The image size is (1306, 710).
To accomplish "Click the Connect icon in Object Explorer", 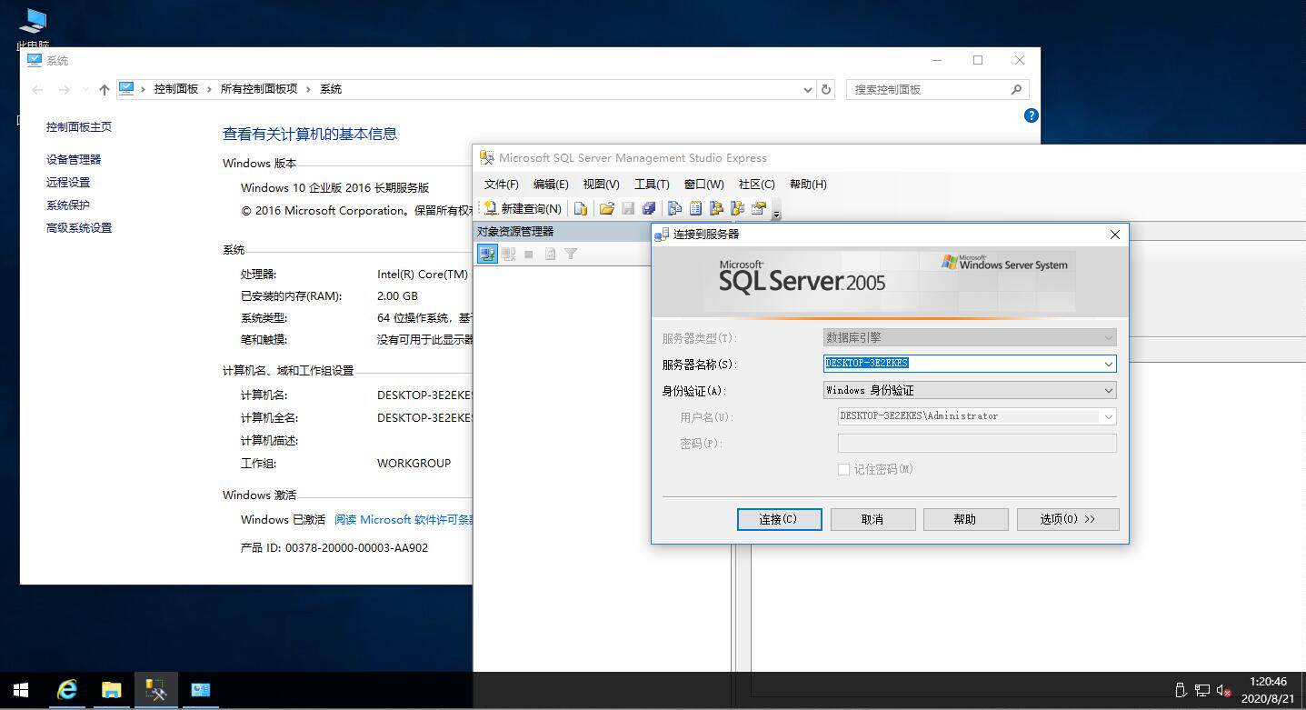I will (487, 255).
